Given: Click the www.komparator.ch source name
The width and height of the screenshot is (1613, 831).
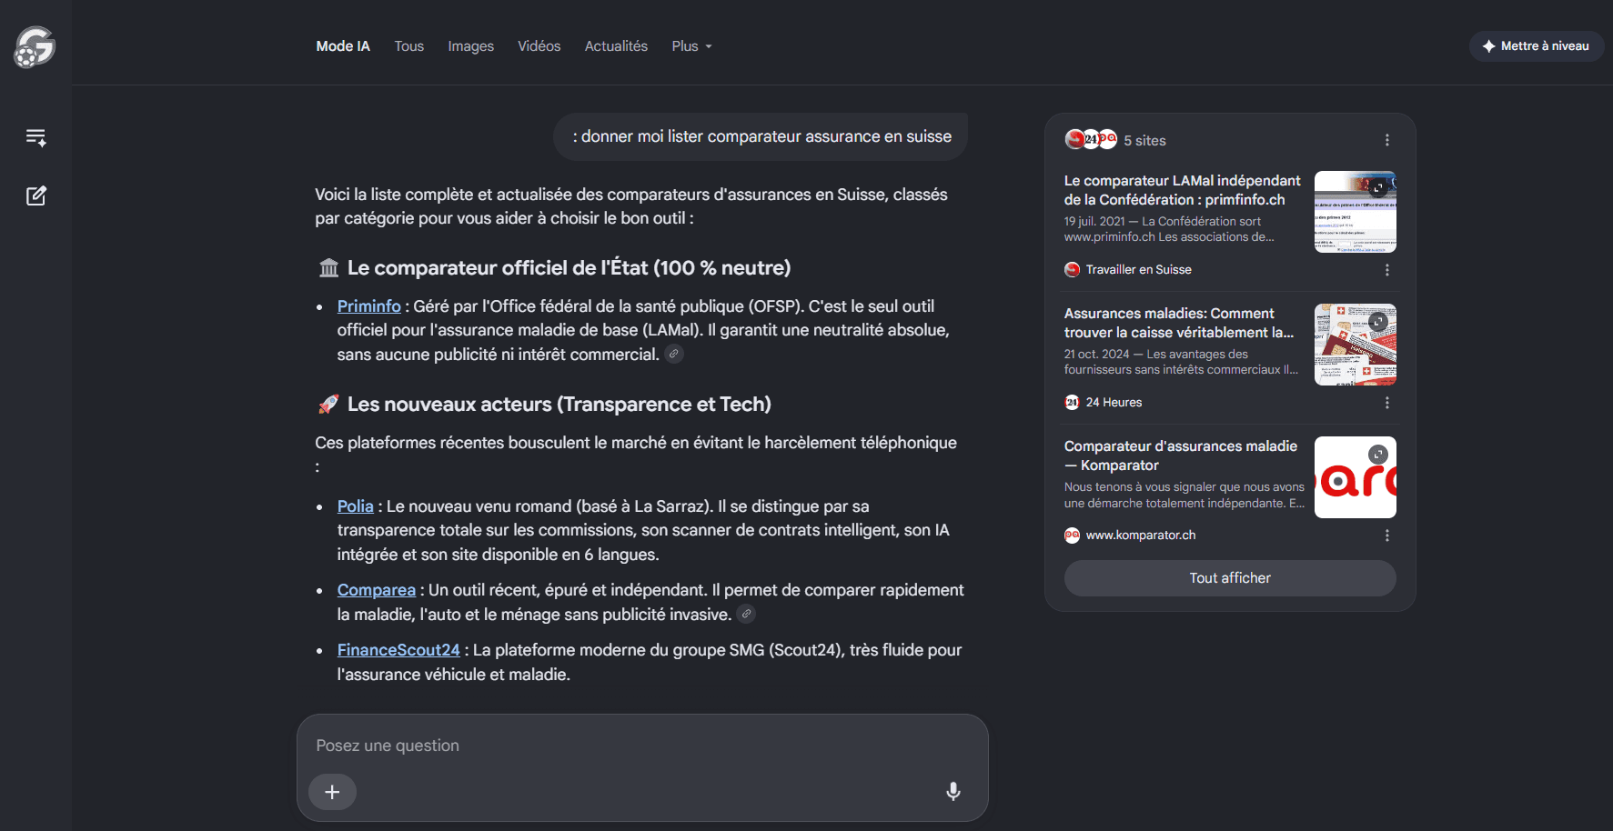Looking at the screenshot, I should [x=1141, y=536].
